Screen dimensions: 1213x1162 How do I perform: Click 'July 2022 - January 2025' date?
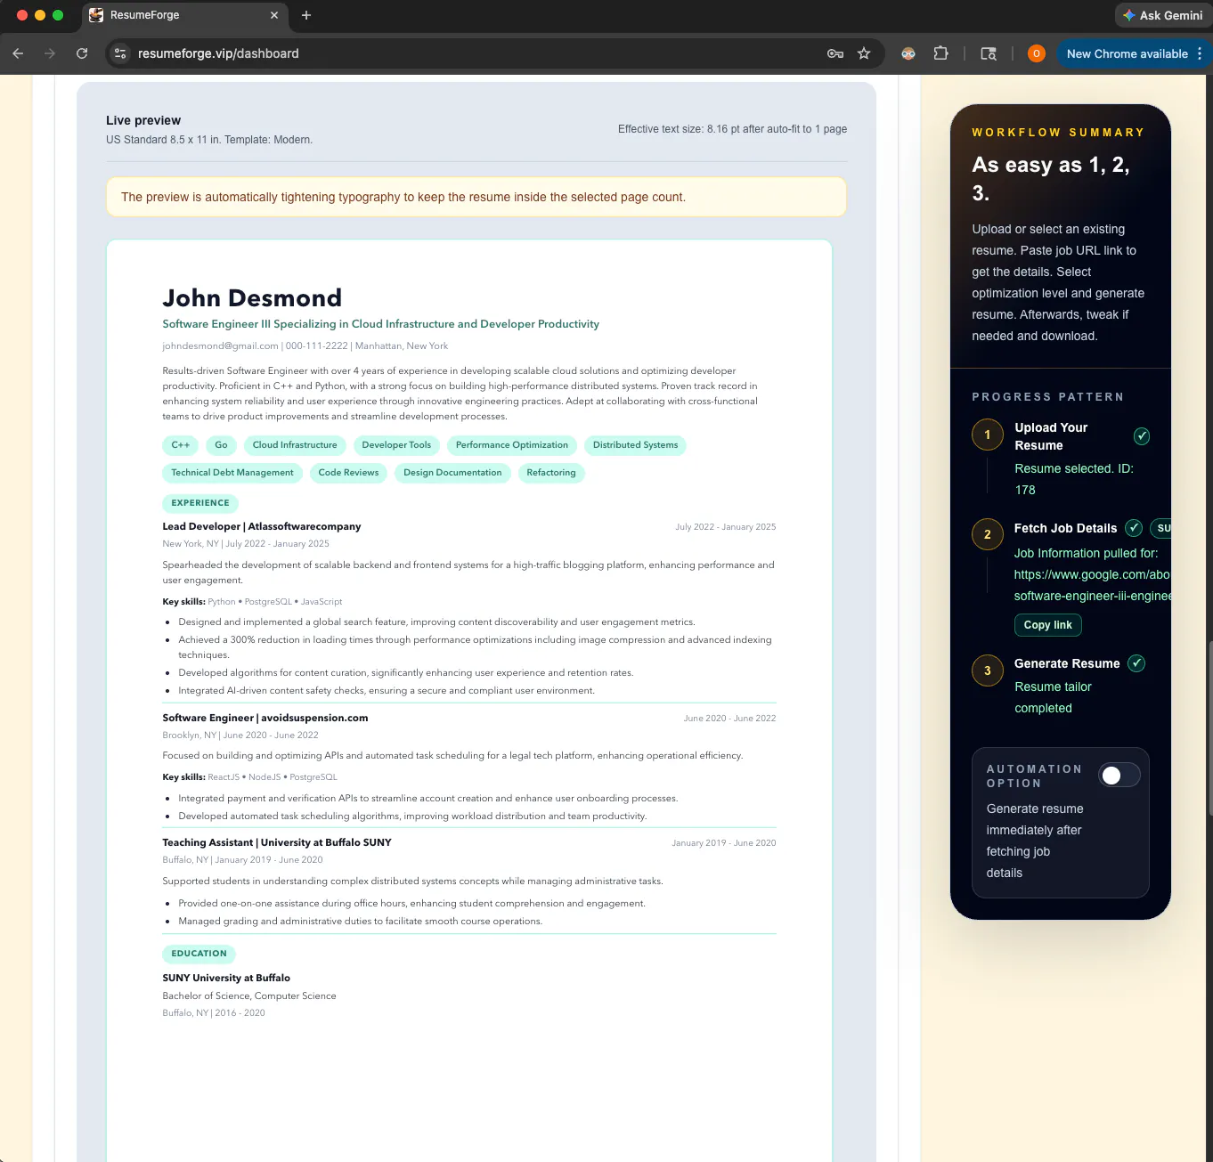click(726, 527)
